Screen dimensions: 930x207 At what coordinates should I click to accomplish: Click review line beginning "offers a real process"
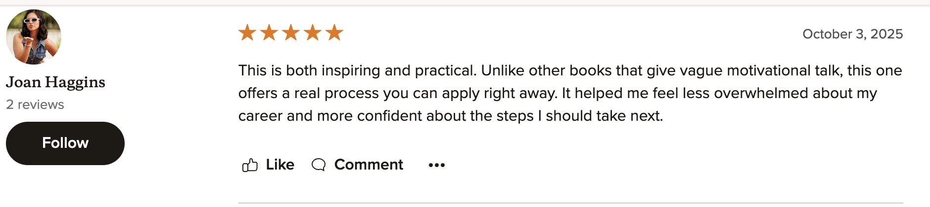(557, 93)
